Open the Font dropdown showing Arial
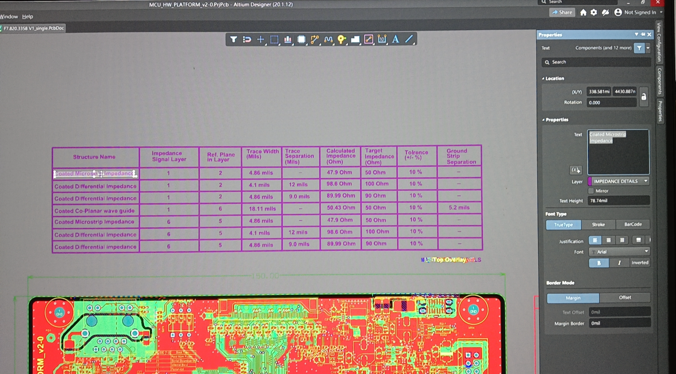The height and width of the screenshot is (374, 676). tap(619, 252)
